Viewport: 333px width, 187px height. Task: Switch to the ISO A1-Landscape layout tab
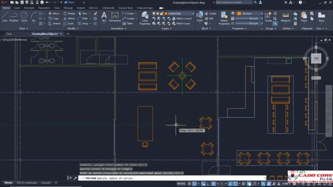(27, 182)
